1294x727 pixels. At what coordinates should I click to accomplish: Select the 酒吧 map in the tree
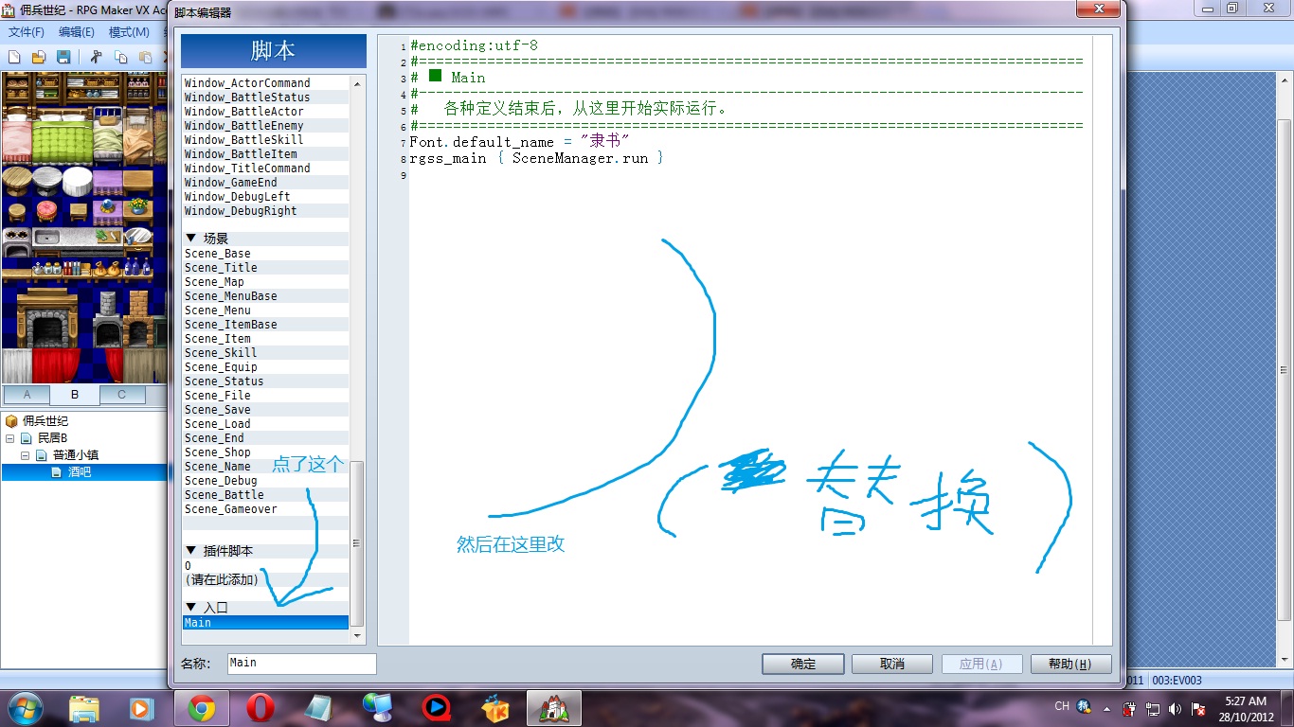pos(79,471)
